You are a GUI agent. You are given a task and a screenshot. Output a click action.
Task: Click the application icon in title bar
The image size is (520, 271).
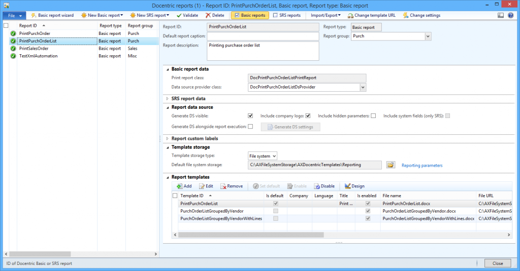pos(7,6)
